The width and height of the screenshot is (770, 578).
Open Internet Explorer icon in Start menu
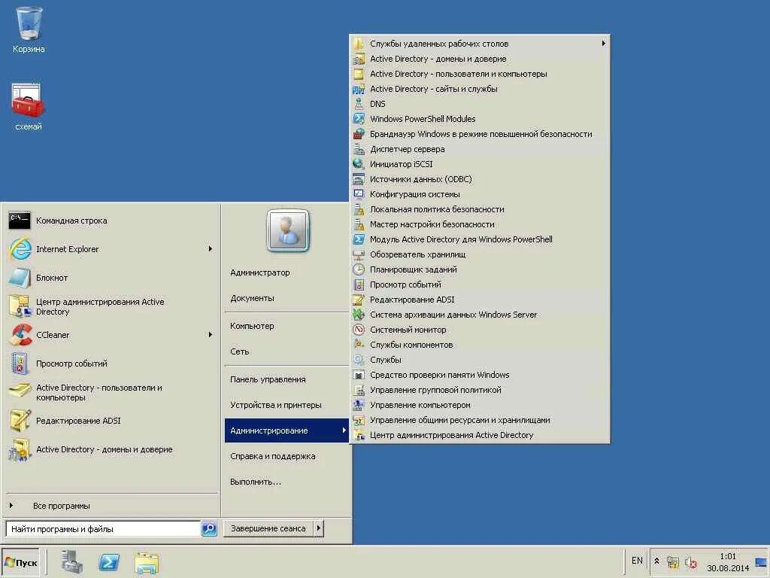point(20,249)
